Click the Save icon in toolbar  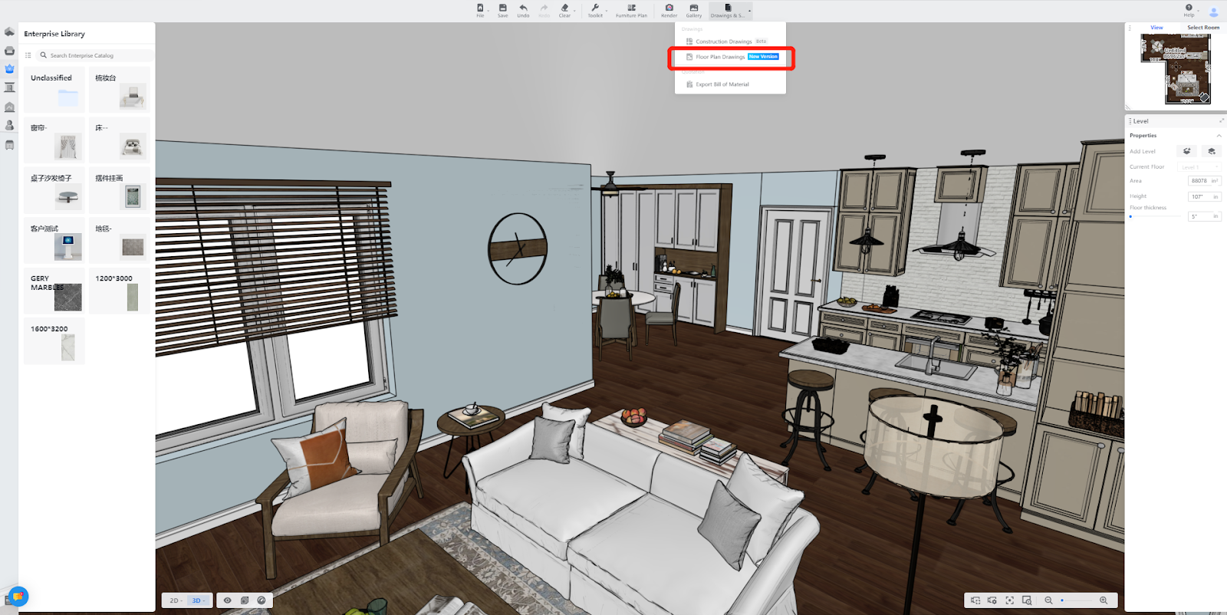[502, 10]
